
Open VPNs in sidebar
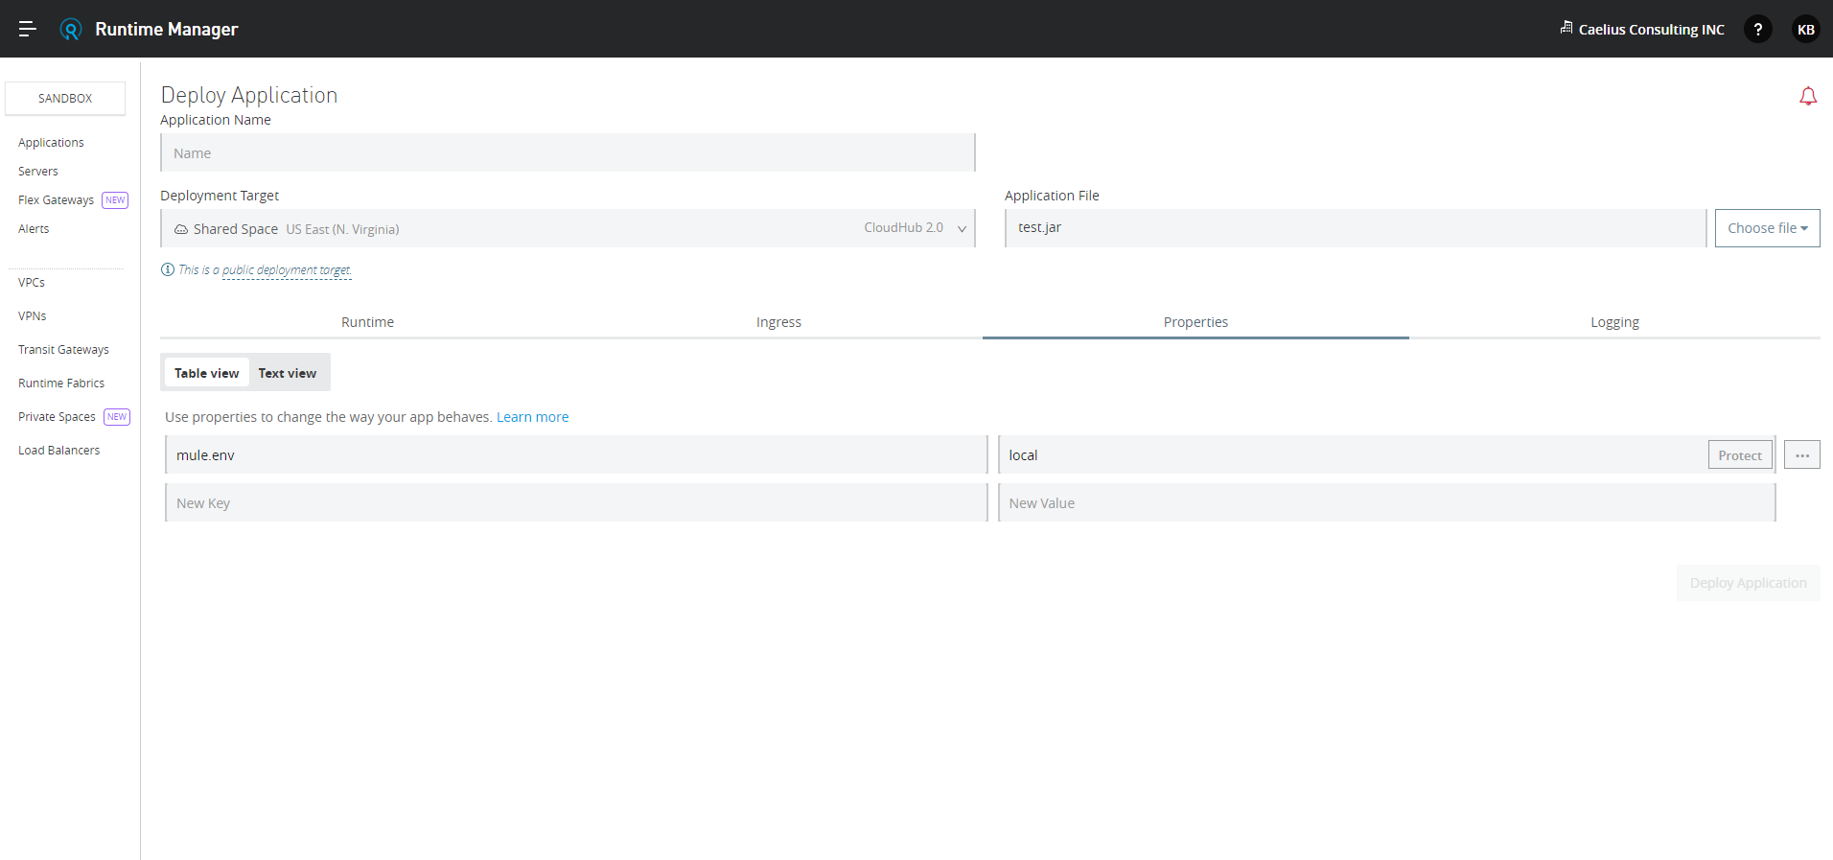pyautogui.click(x=33, y=316)
